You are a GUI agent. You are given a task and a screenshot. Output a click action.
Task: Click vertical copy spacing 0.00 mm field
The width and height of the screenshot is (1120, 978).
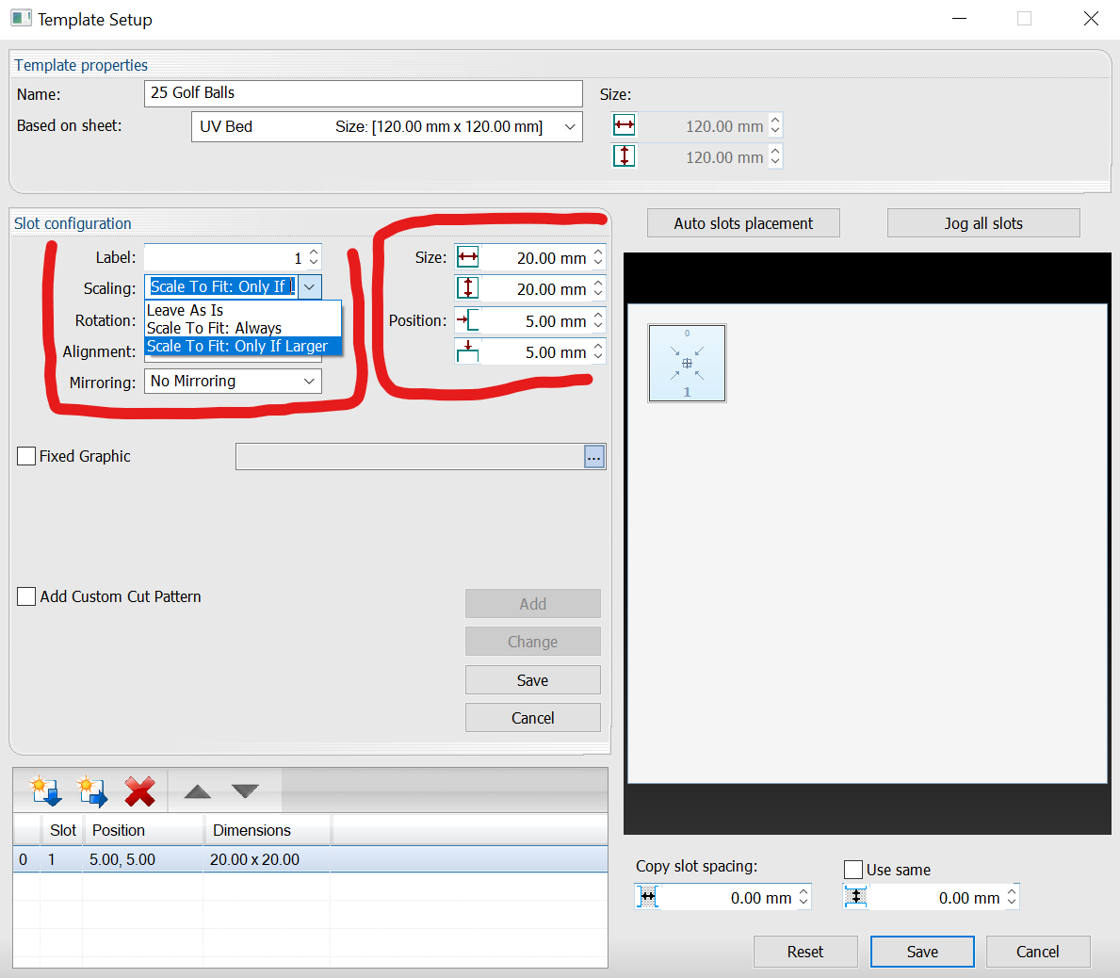point(935,897)
